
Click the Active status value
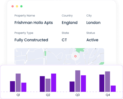(x=92, y=40)
